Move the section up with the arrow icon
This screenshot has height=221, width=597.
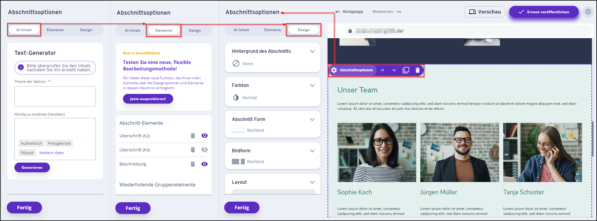point(382,70)
